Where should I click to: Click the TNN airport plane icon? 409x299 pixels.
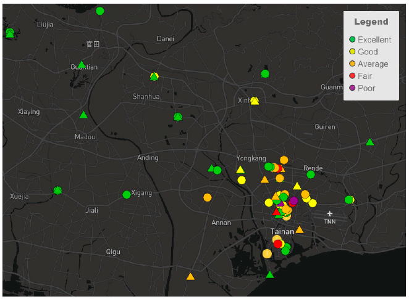pyautogui.click(x=330, y=214)
